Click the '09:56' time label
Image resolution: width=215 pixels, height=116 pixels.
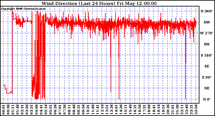coord(83,110)
